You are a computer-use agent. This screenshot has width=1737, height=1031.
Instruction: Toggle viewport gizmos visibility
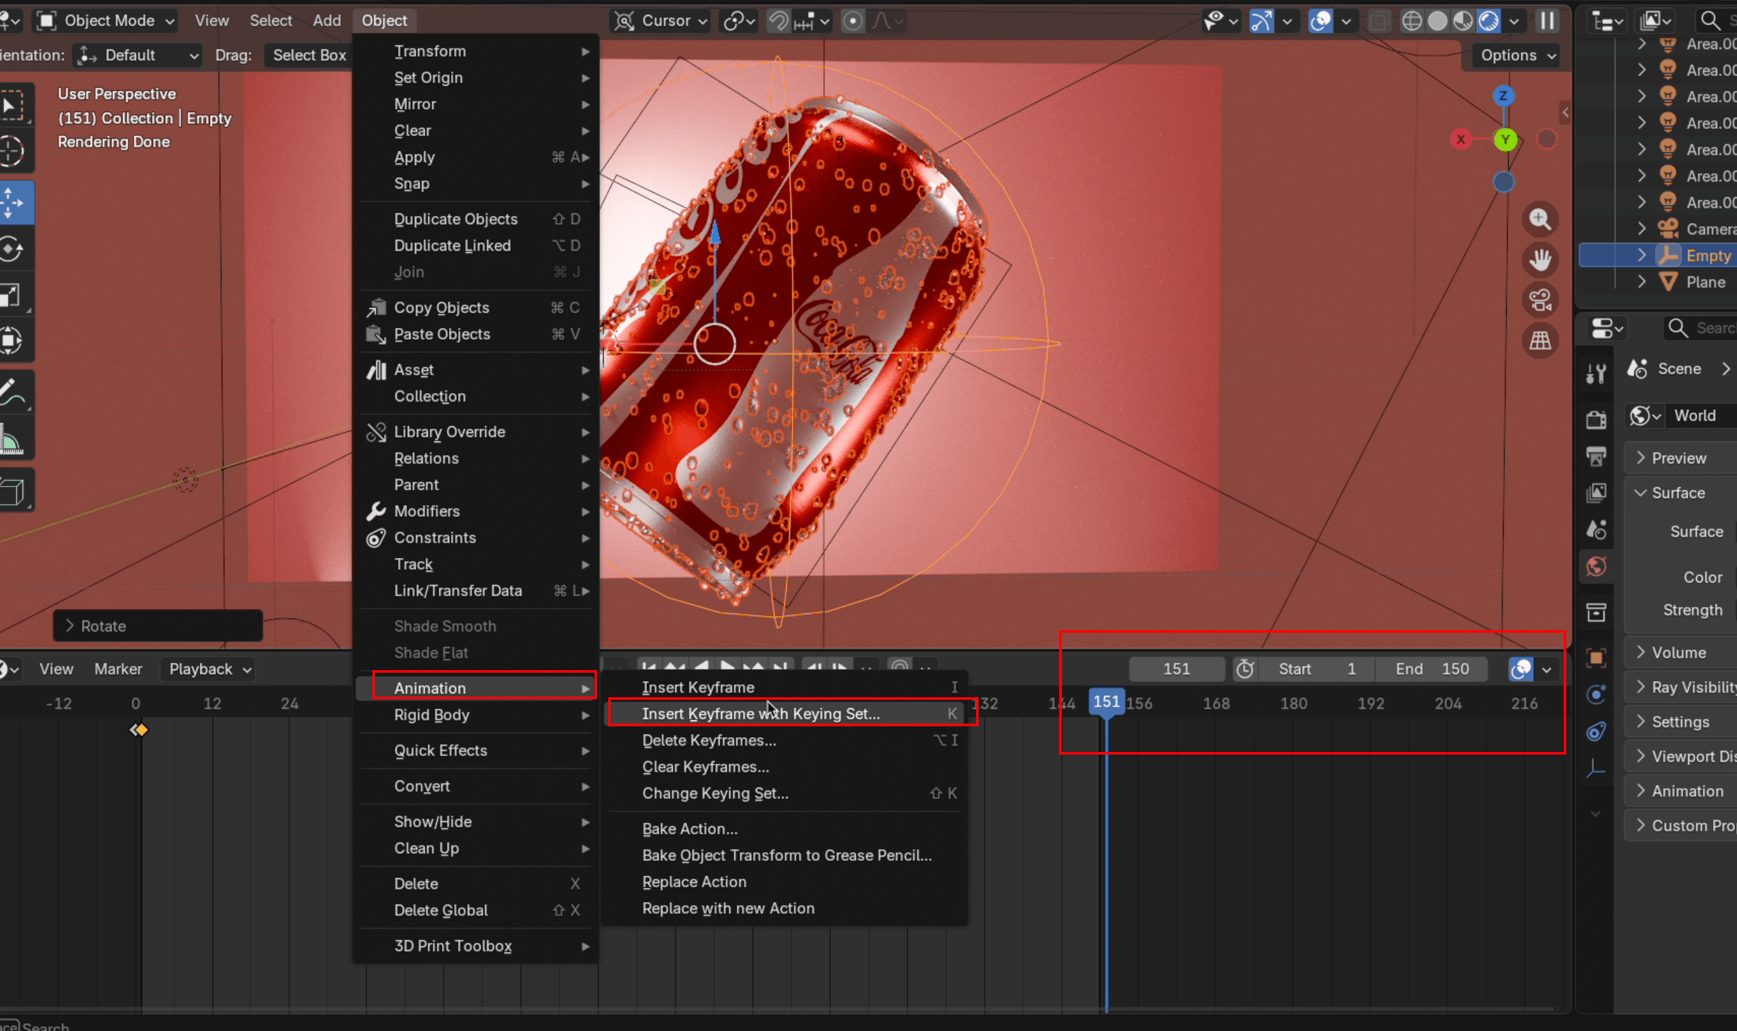tap(1262, 21)
